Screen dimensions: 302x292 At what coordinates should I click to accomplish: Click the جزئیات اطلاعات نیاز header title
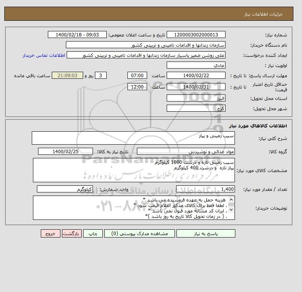point(263,14)
